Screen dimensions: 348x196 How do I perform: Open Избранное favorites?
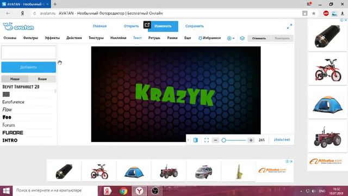point(209,38)
